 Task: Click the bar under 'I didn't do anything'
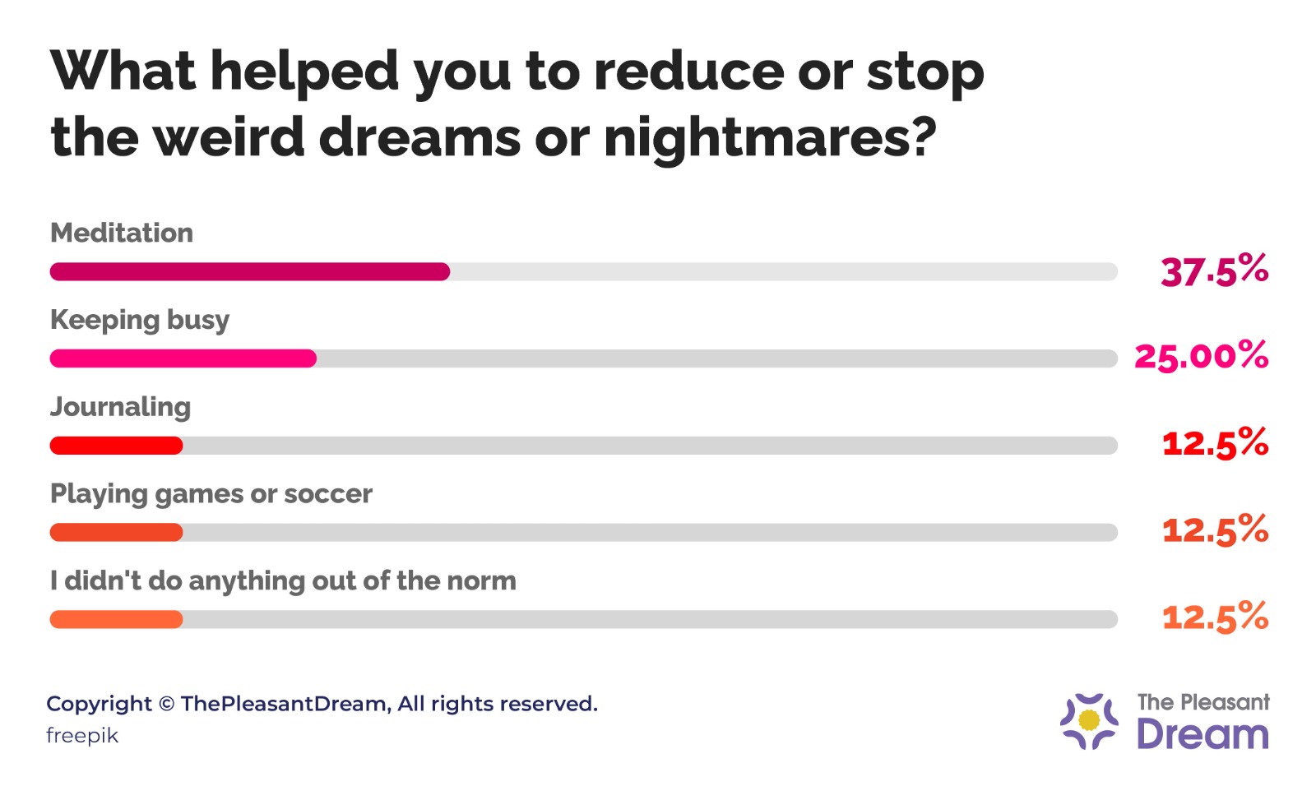[583, 619]
